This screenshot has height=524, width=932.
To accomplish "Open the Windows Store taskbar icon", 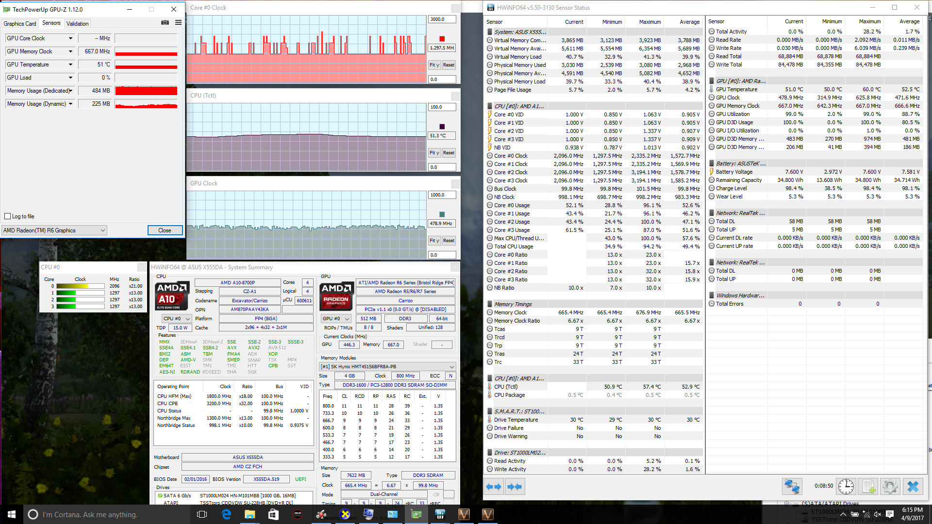I will [x=273, y=514].
